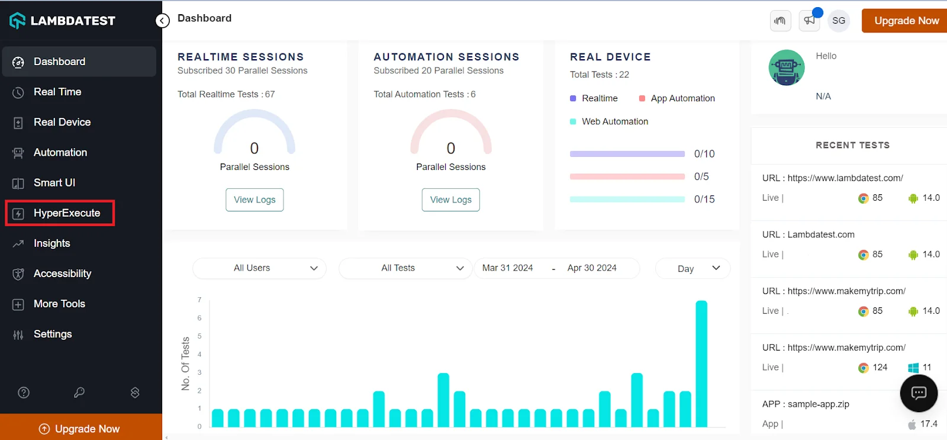Image resolution: width=947 pixels, height=440 pixels.
Task: Click the Insights chart icon
Action: point(18,243)
